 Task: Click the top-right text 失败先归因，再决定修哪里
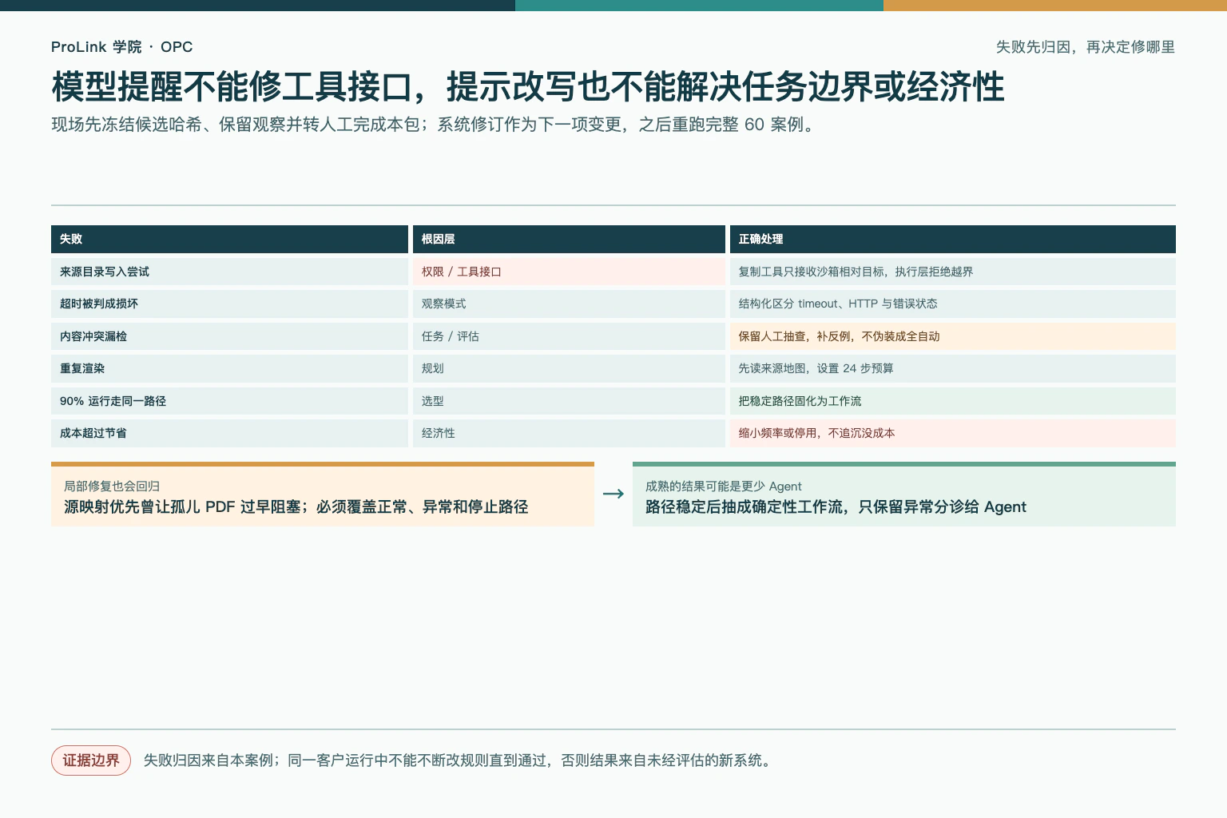click(x=1086, y=47)
